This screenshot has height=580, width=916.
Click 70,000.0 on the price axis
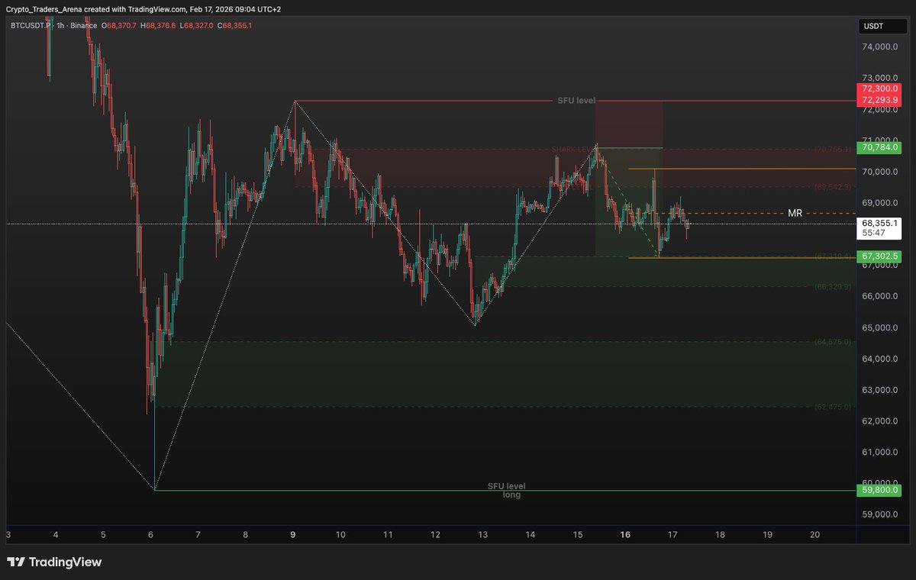pyautogui.click(x=879, y=172)
